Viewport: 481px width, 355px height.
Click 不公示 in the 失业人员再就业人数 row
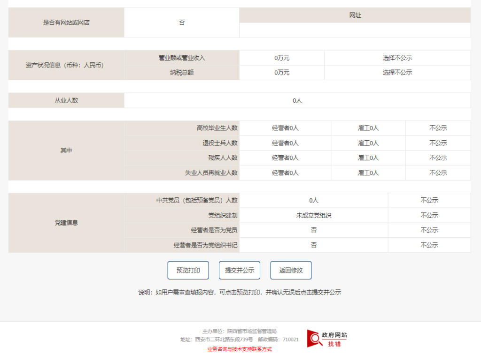[438, 173]
